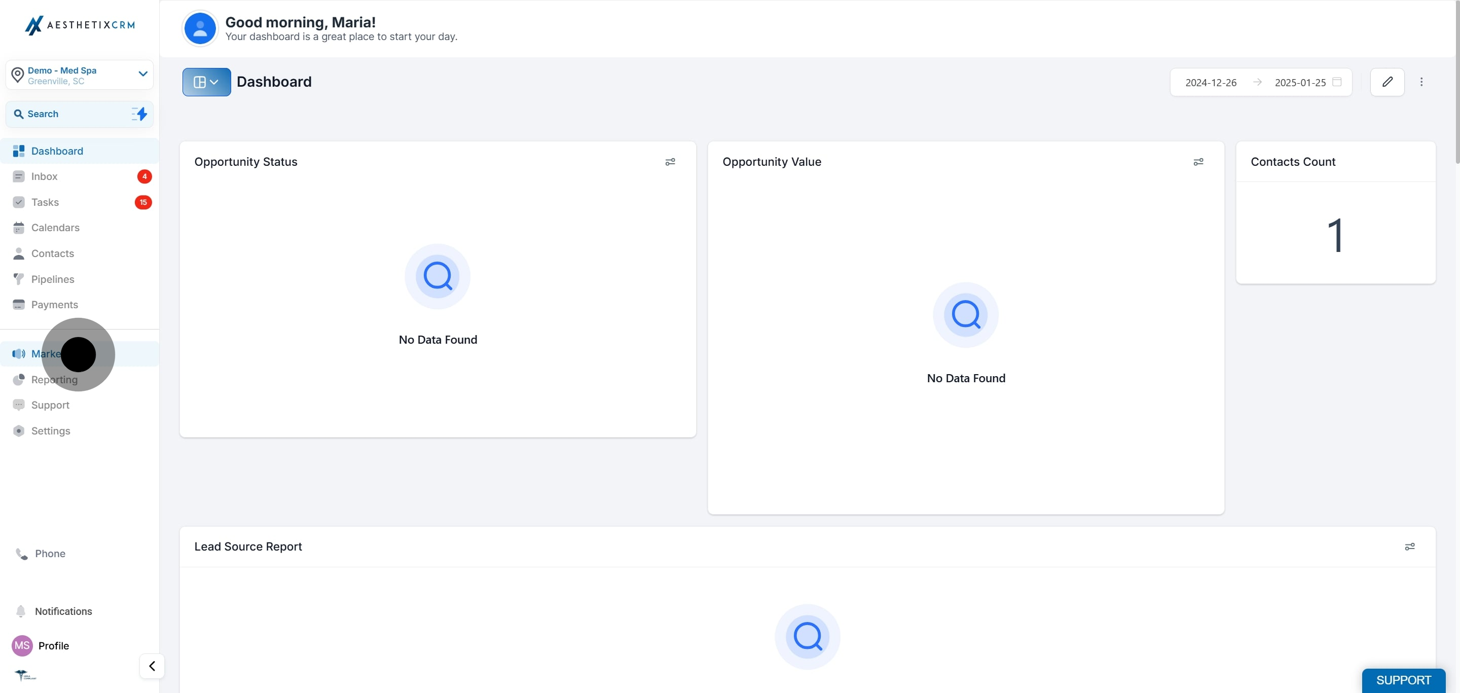Select the 2024-12-26 start date field
This screenshot has height=693, width=1460.
point(1211,83)
